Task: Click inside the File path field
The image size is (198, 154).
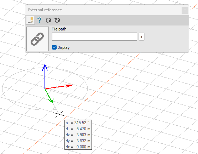Action: coord(94,37)
